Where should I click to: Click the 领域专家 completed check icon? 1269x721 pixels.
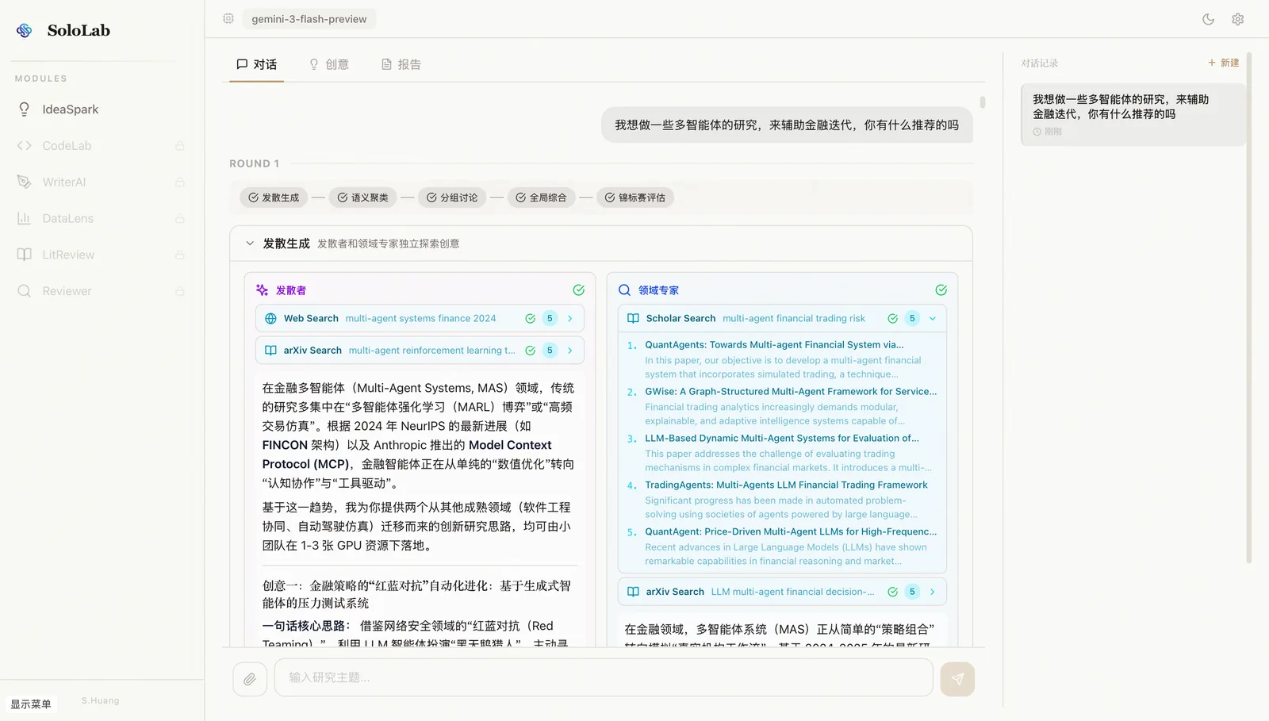click(941, 290)
